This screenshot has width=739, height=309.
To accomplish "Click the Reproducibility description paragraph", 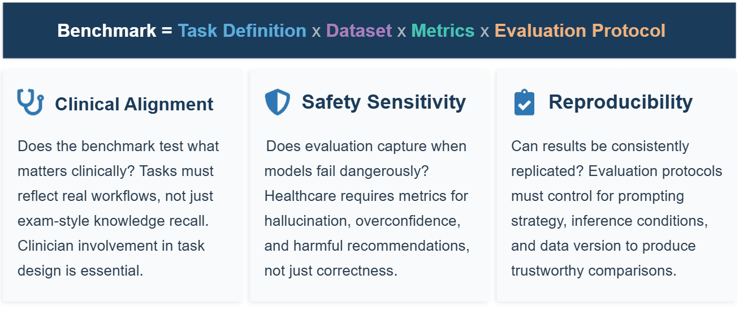I will point(617,208).
